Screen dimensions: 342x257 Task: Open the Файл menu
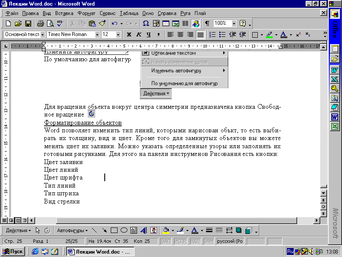[x=12, y=13]
